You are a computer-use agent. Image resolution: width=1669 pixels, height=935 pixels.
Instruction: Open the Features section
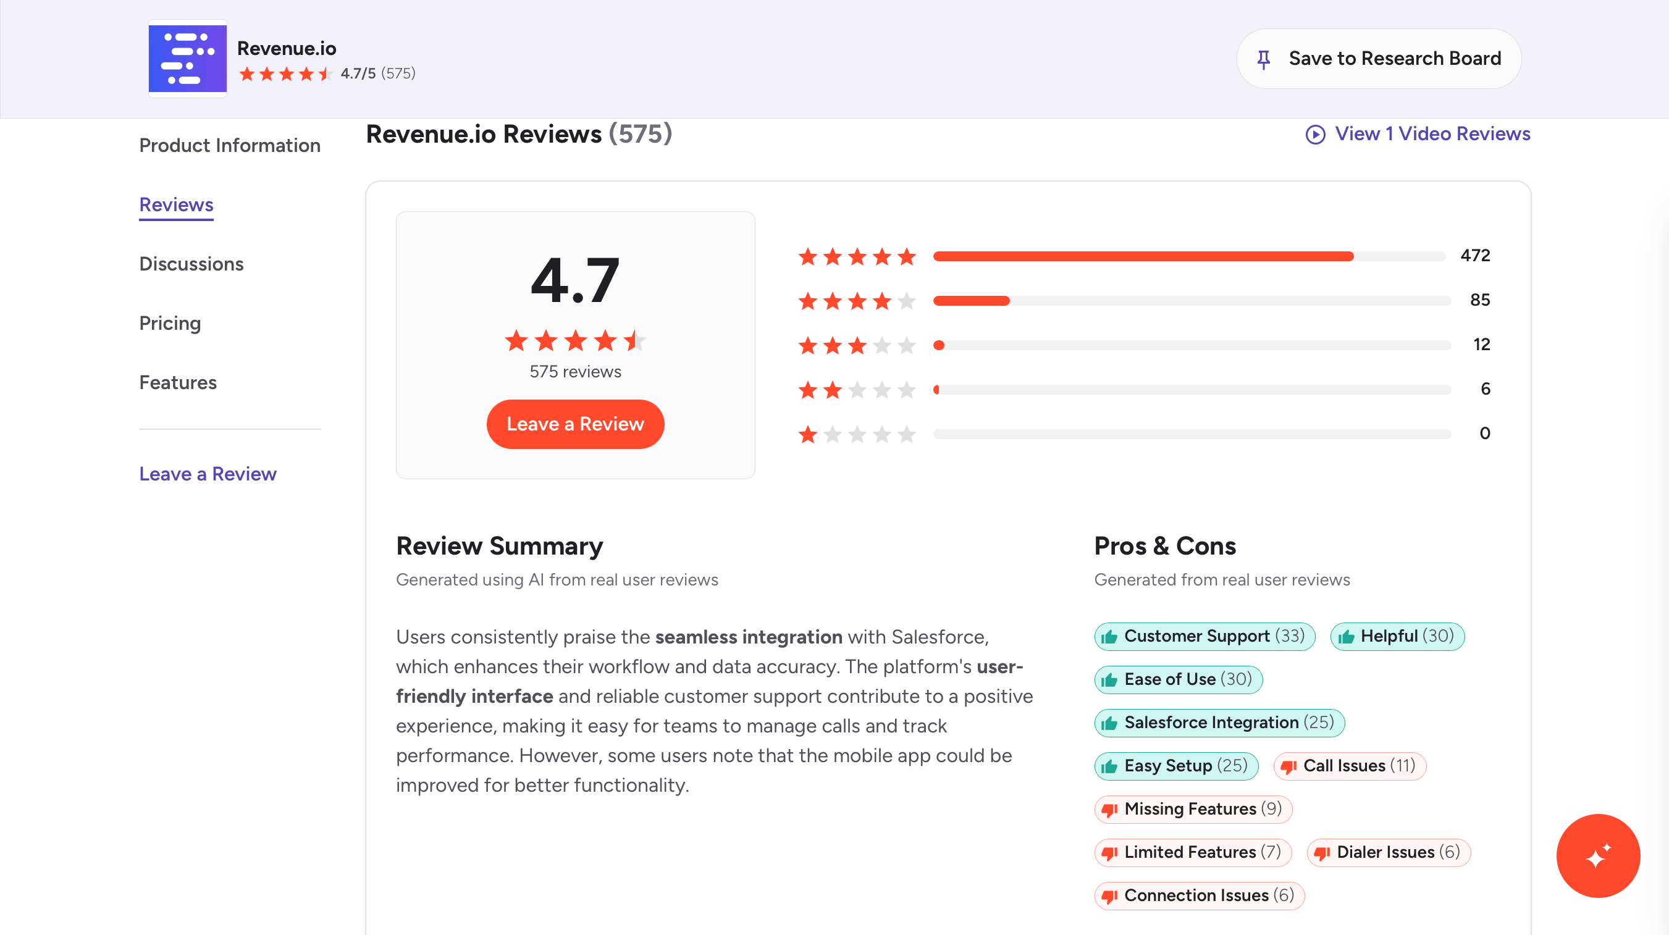click(177, 382)
